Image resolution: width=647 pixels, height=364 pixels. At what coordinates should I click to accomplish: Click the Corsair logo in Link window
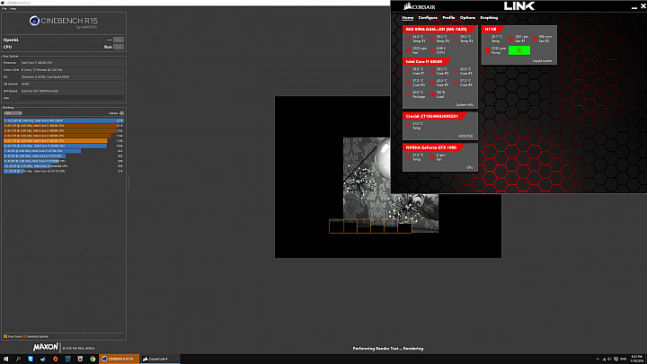pos(420,6)
